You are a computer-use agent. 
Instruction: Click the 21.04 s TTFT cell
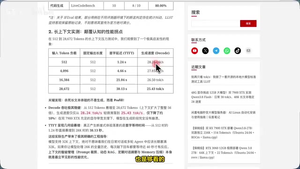(122, 80)
